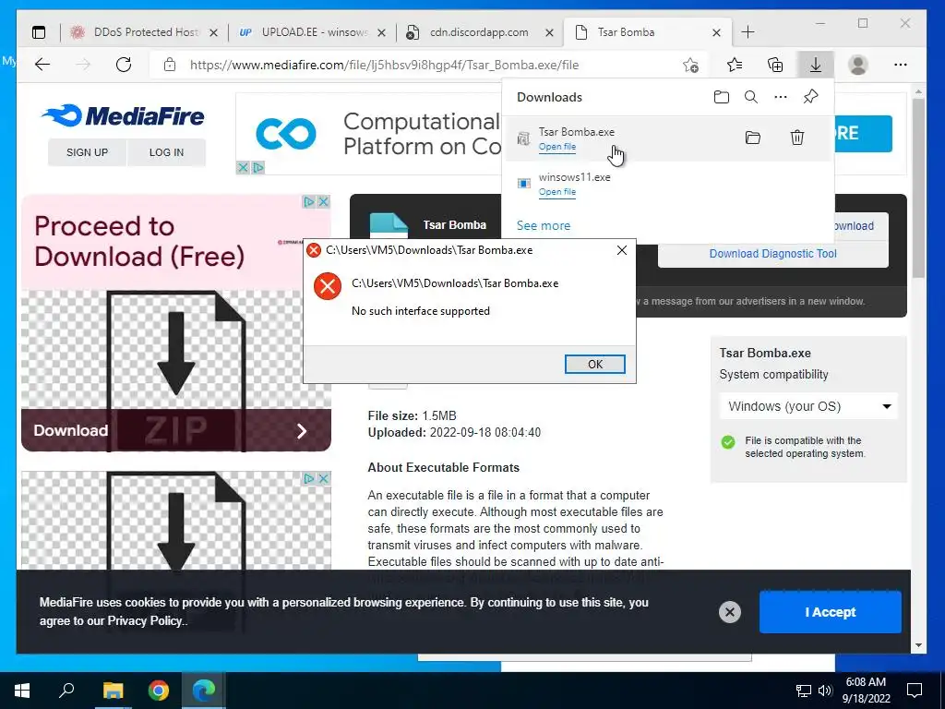Viewport: 945px width, 709px height.
Task: Open the browser profile avatar
Action: [x=857, y=65]
